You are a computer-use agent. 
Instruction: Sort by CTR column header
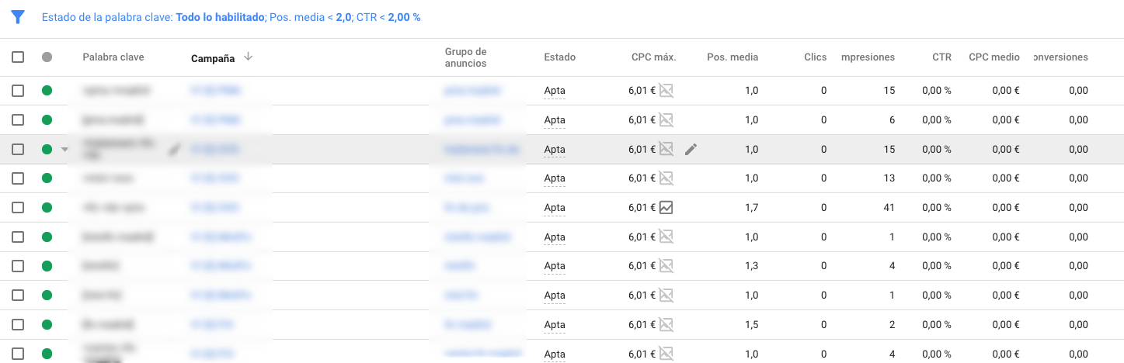point(942,57)
